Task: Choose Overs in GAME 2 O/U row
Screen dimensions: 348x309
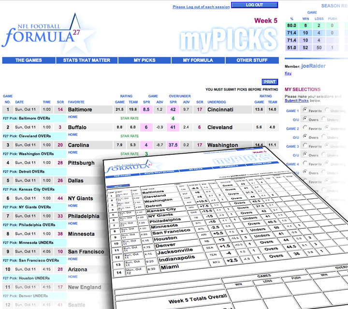Action: pos(305,136)
